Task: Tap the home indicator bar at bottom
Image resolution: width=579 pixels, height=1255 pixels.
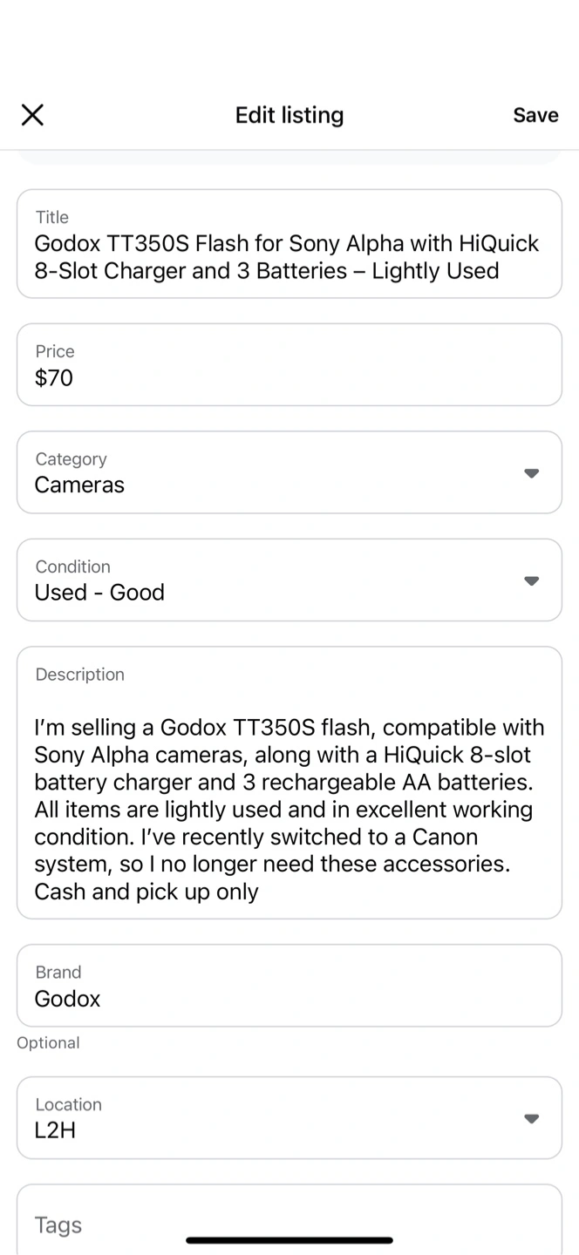Action: point(289,1240)
